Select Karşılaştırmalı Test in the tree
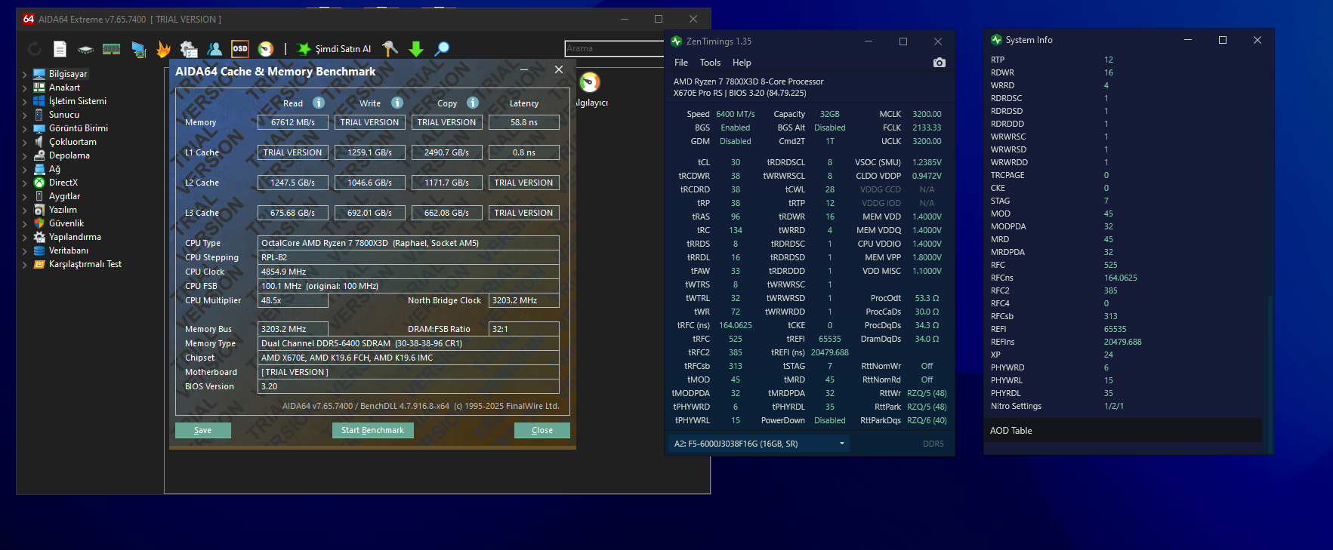Screen dimensions: 1333x550 (x=85, y=264)
